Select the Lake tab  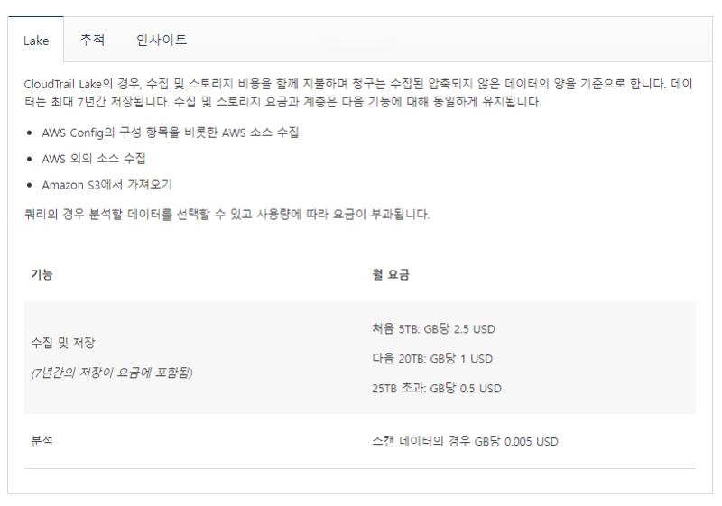coord(36,41)
